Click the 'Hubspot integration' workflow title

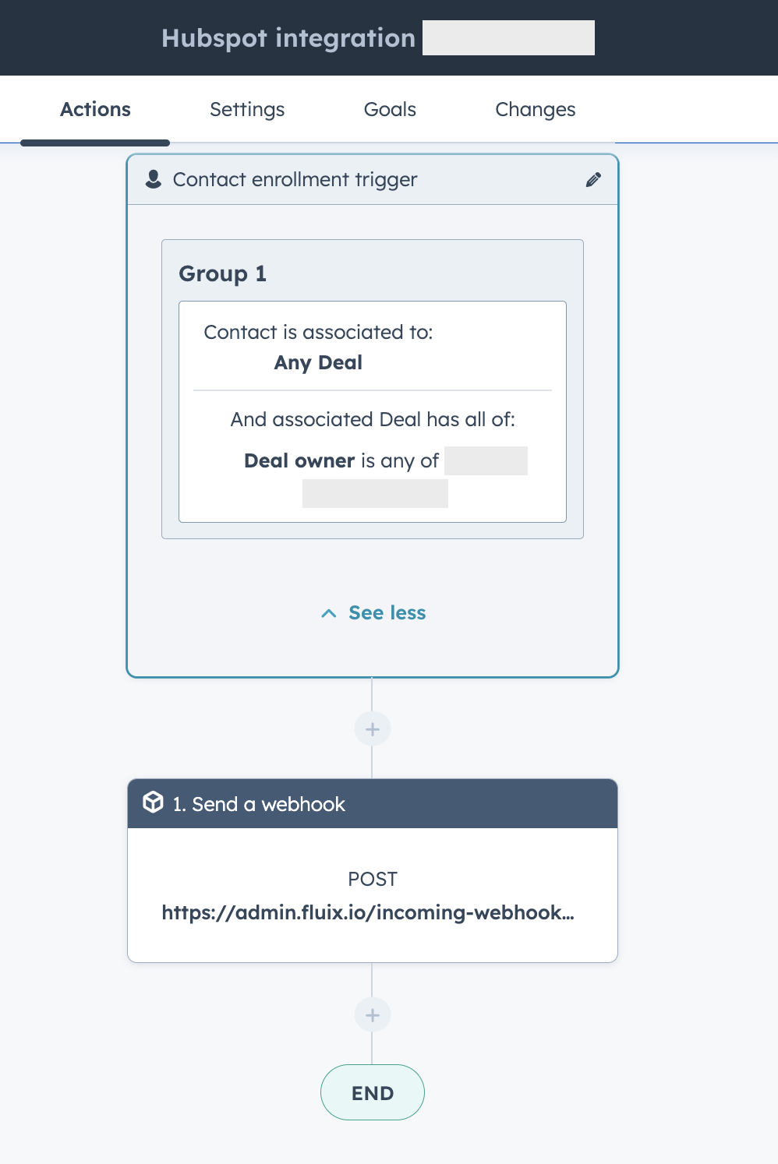288,37
